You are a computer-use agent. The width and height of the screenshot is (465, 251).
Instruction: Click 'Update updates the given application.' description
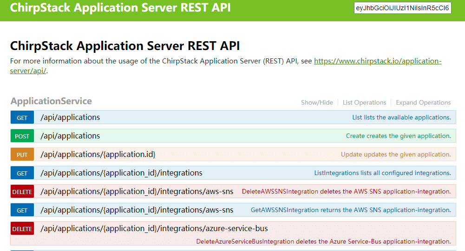(x=396, y=155)
